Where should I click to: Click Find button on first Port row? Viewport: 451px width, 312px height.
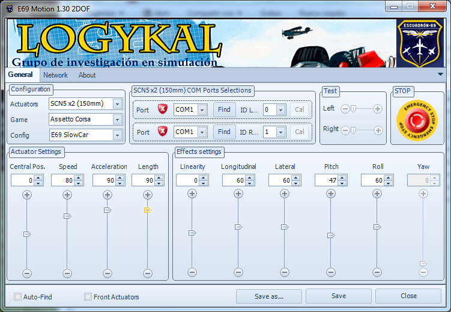coord(224,109)
